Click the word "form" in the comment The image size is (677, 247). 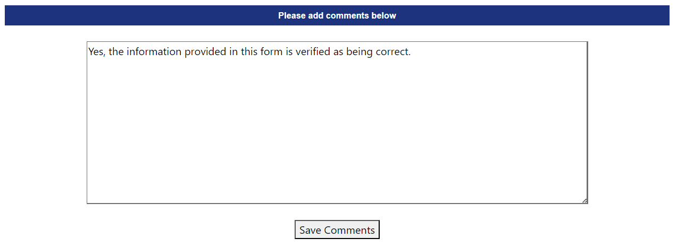[x=271, y=52]
